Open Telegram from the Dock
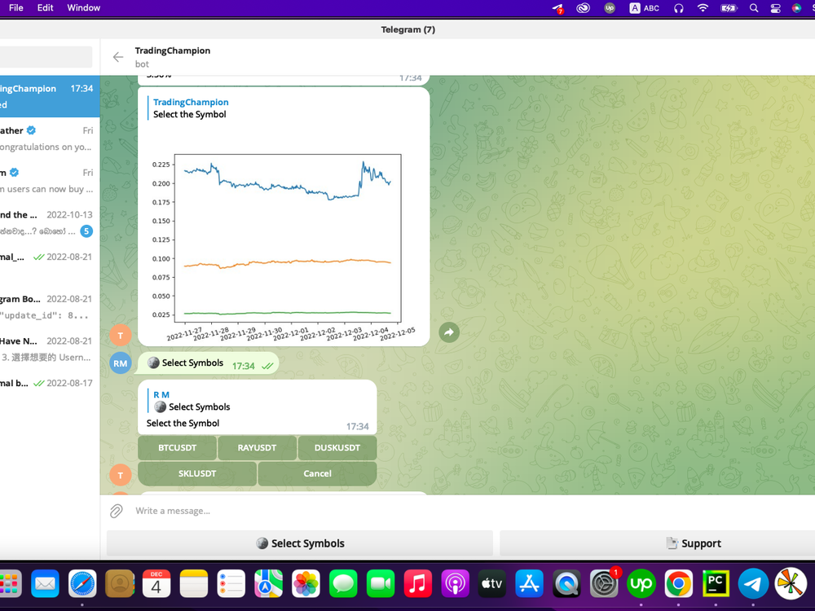Viewport: 815px width, 611px height. pos(752,583)
